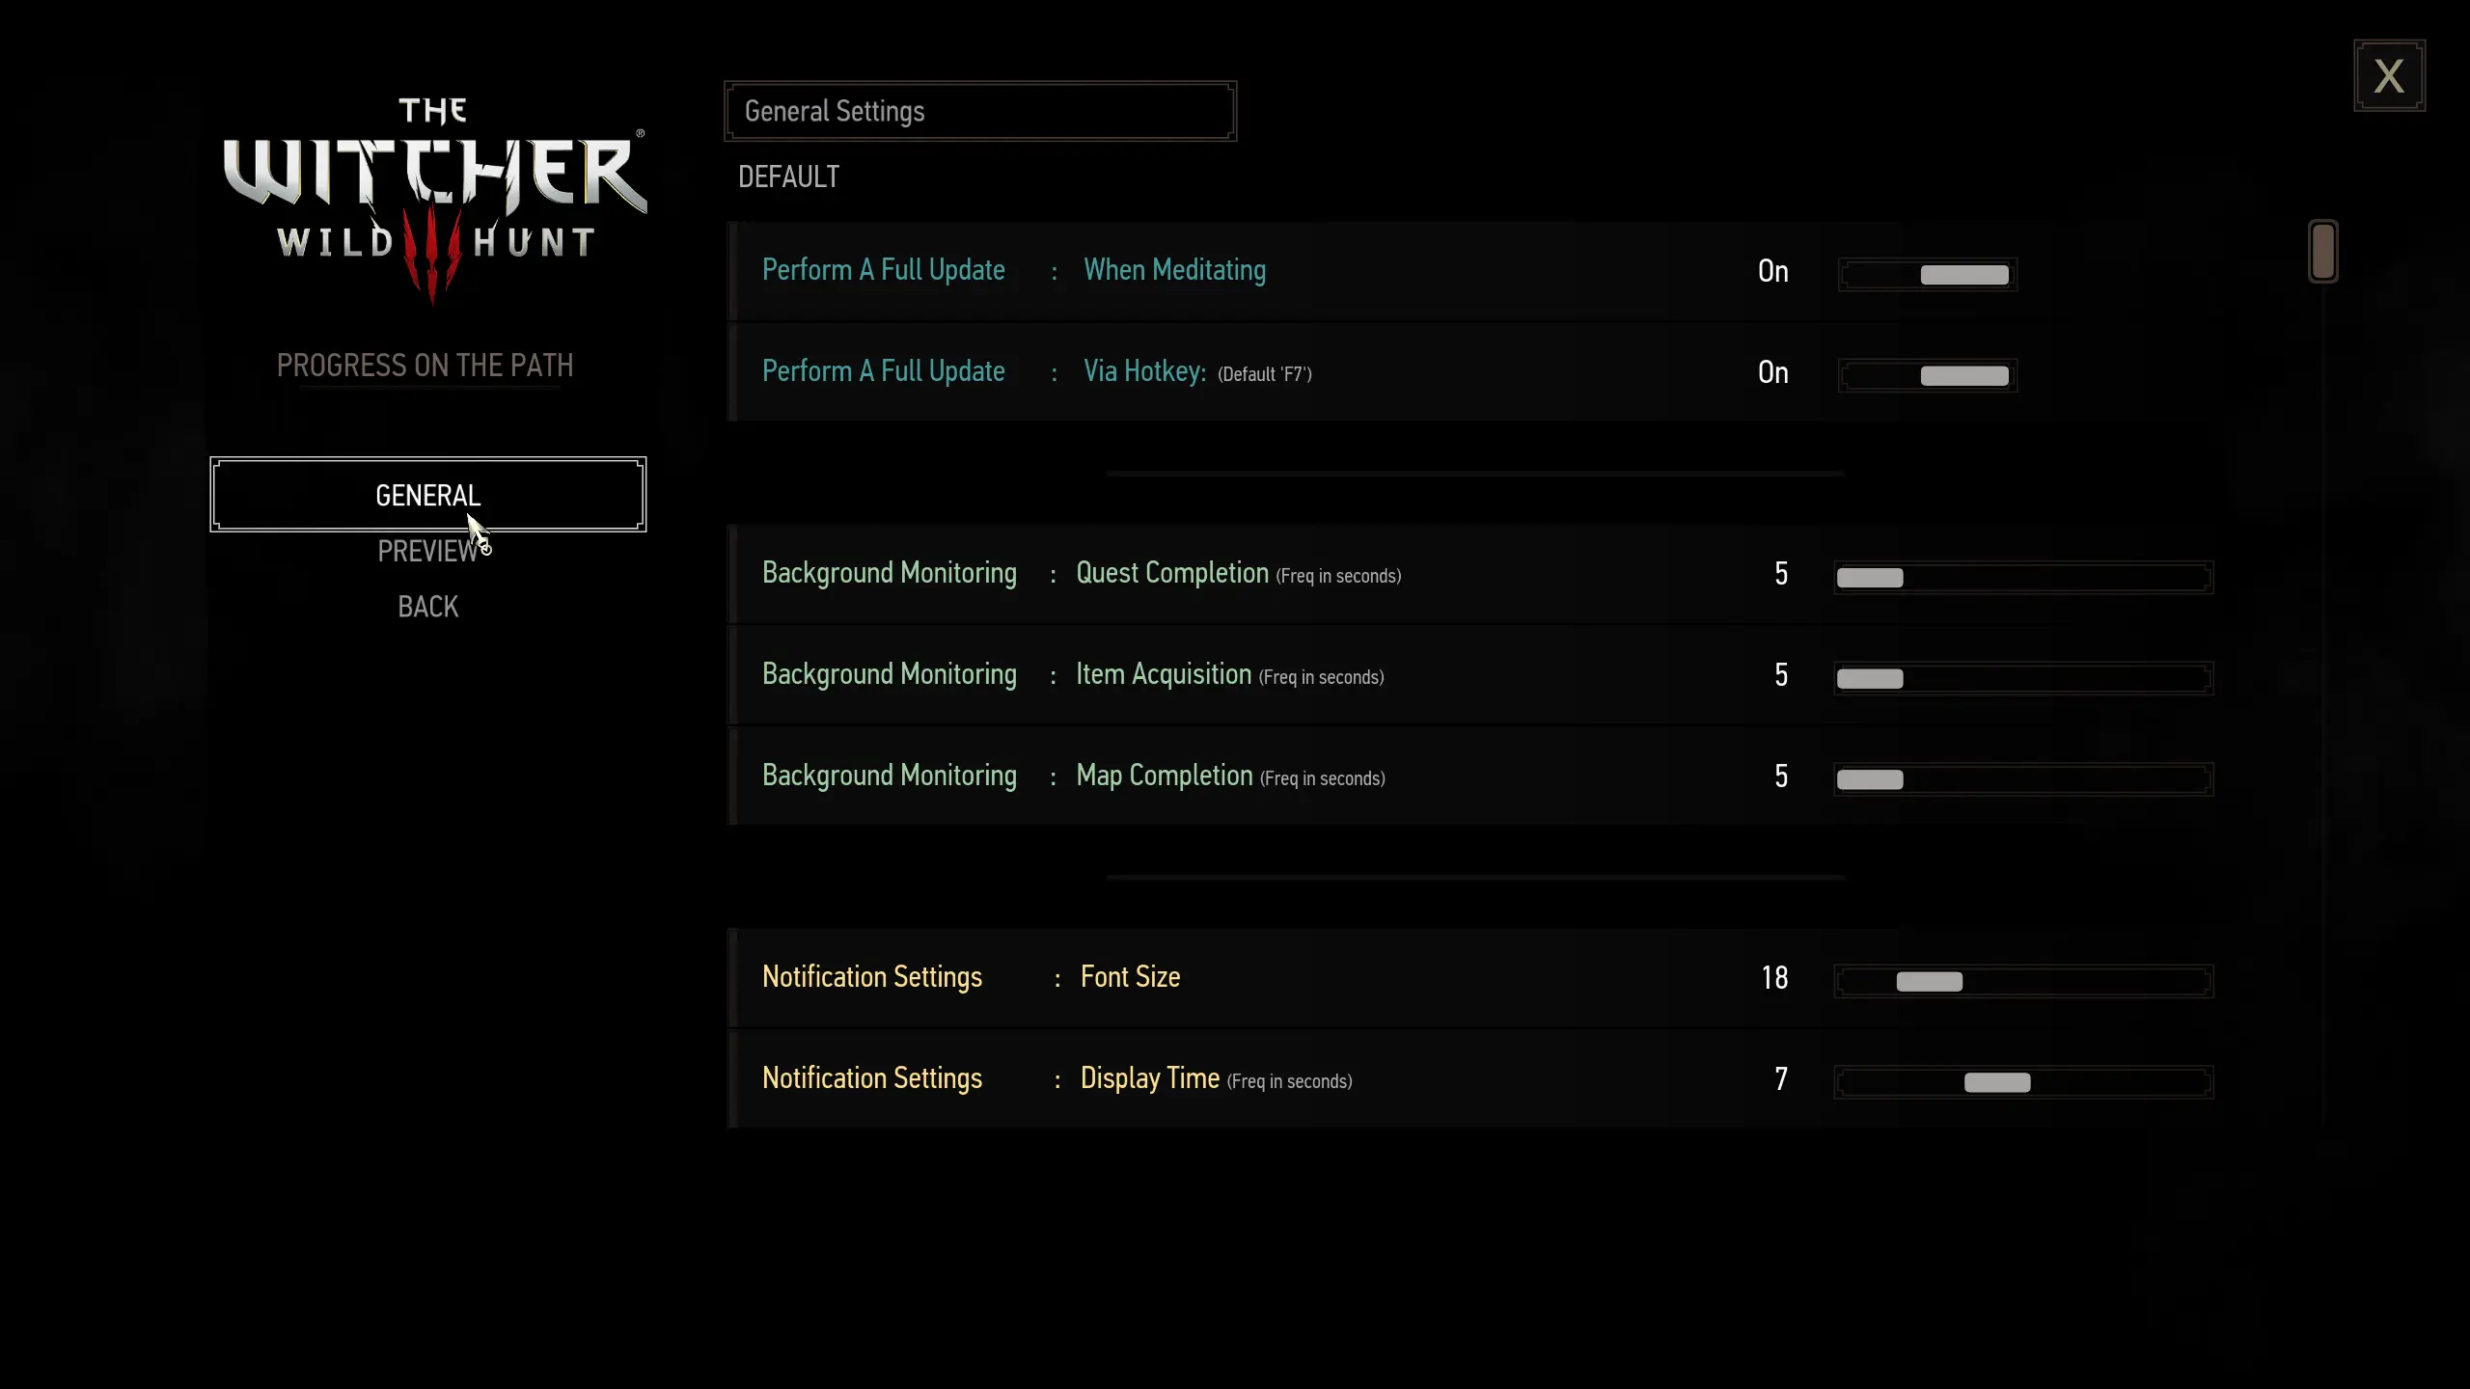Toggle full update Via Hotkey switch
Screen dimensions: 2470x1389
(1928, 375)
